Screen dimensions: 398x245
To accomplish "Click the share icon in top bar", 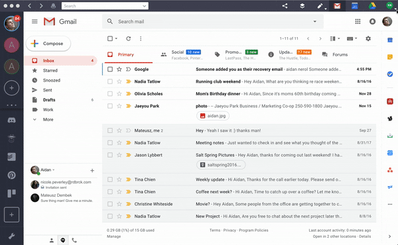I will coord(285,6).
